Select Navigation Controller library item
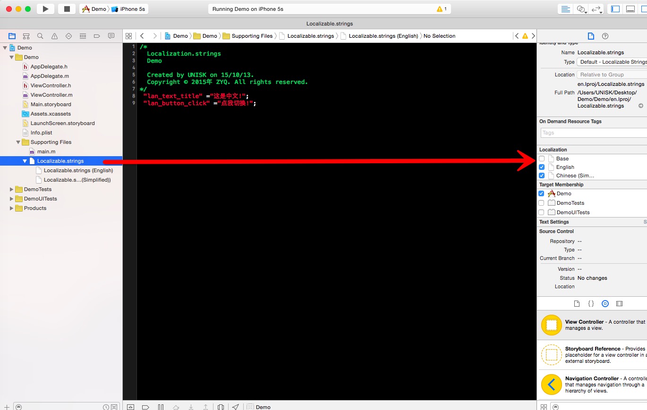 pos(592,385)
